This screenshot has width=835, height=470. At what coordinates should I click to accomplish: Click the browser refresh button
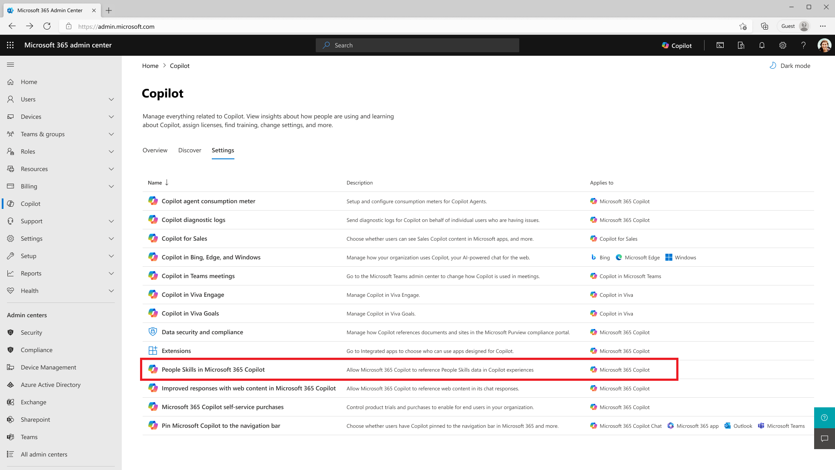coord(47,26)
